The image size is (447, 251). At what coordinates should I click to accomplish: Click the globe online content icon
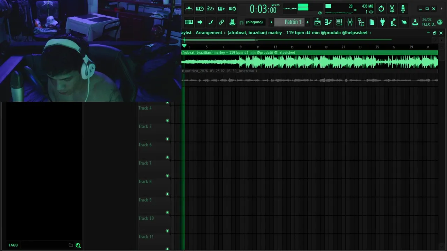pos(440,22)
